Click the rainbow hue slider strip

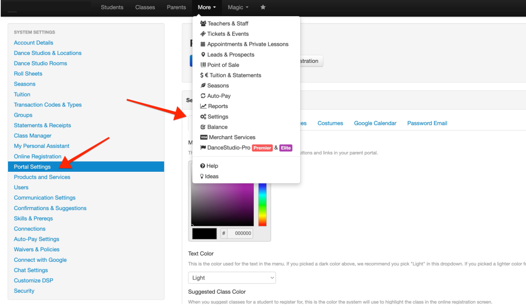pos(262,204)
